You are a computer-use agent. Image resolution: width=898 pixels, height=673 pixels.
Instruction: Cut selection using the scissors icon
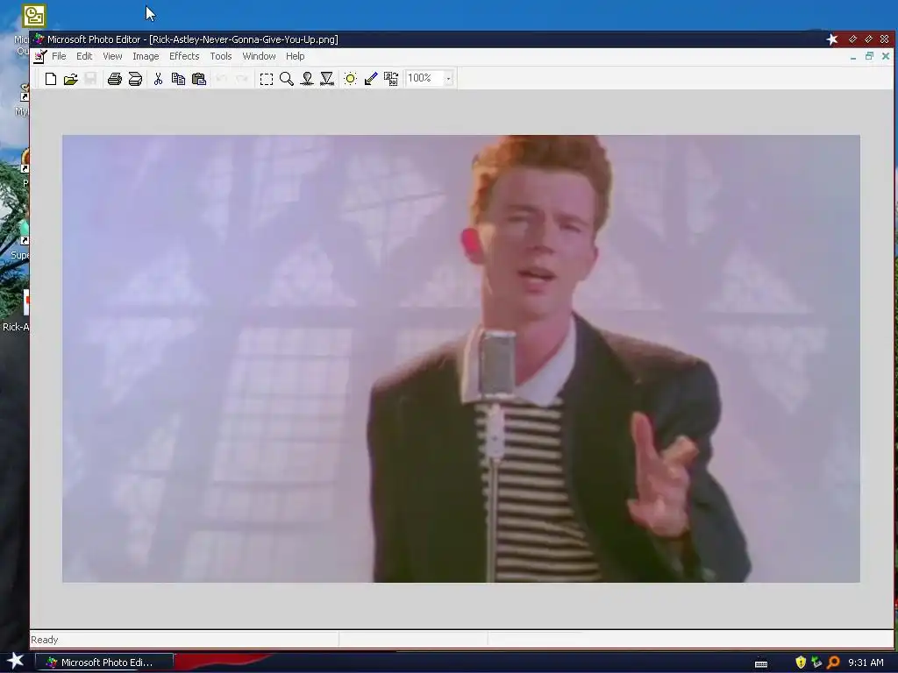click(158, 79)
